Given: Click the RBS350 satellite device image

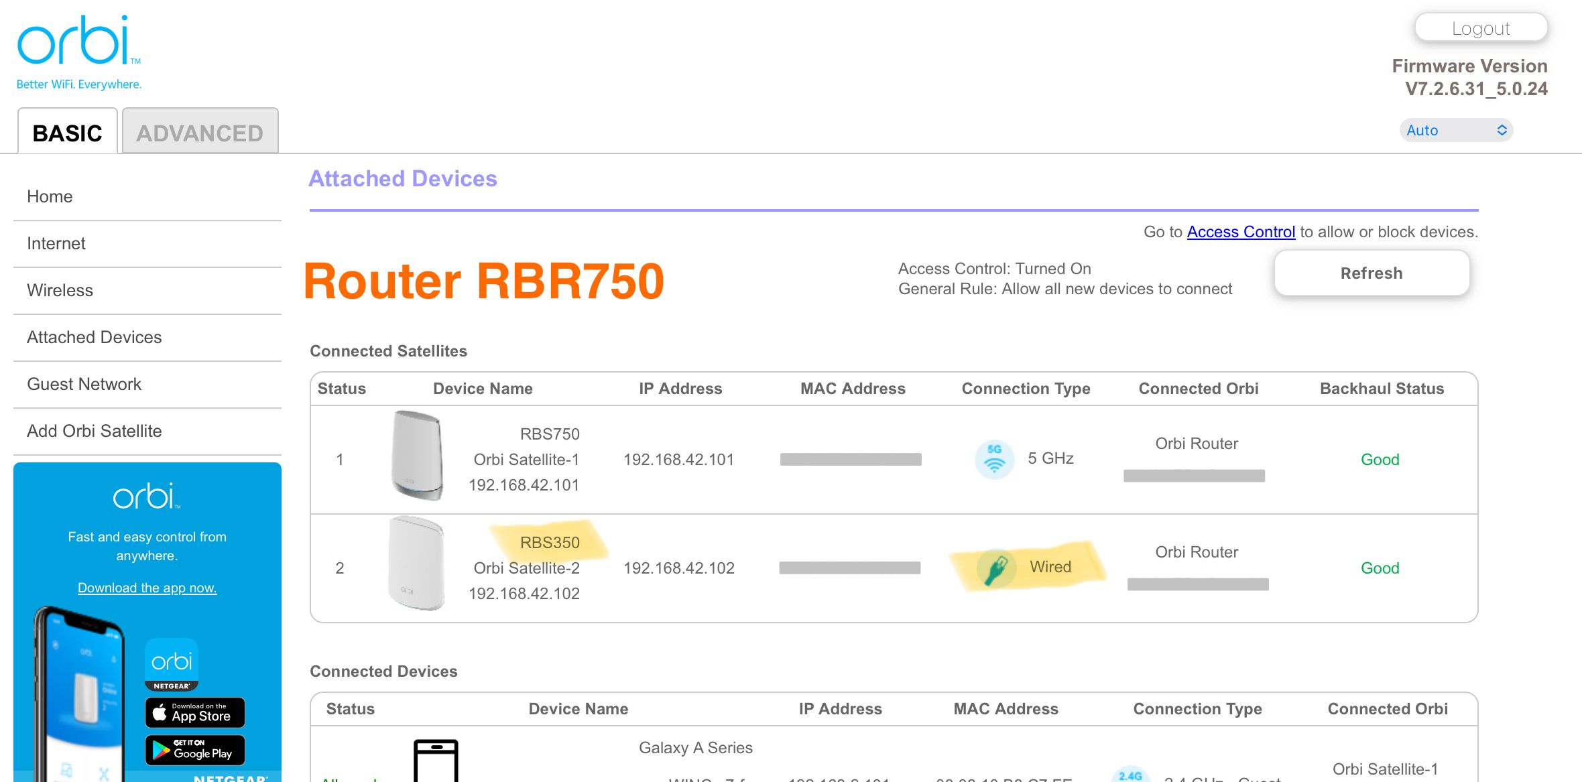Looking at the screenshot, I should (417, 563).
